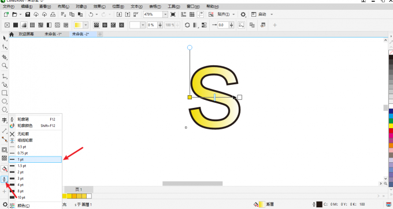Image resolution: width=393 pixels, height=209 pixels.
Task: Select the Zoom magnifier tool
Action: pos(5,66)
